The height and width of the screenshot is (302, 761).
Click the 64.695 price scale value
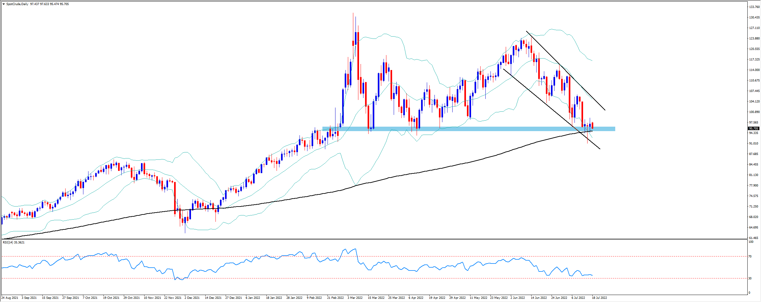coord(753,228)
